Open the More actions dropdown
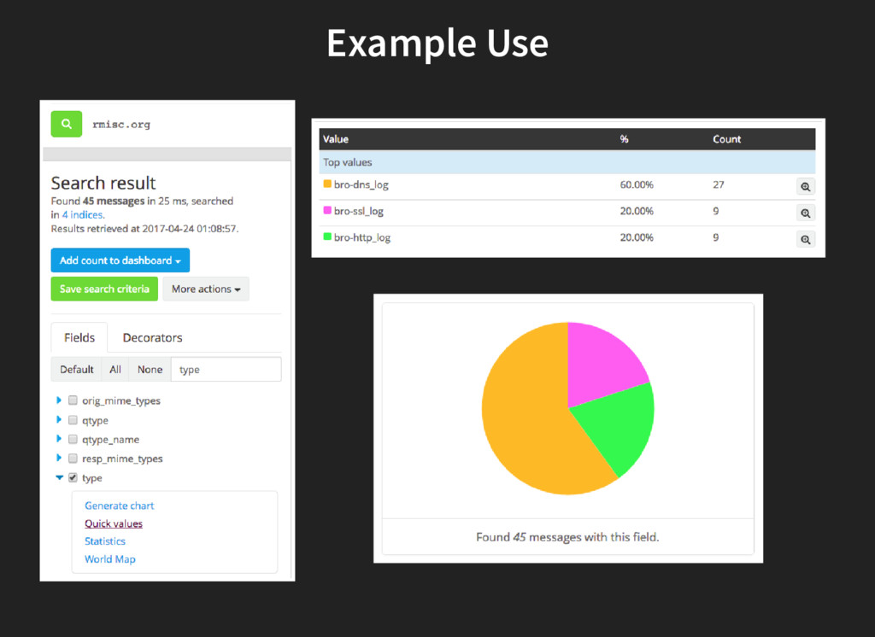Screen dimensions: 875x637 (206, 289)
